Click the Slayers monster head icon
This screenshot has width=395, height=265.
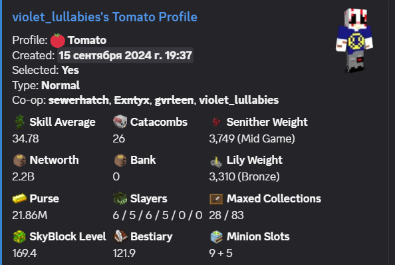(120, 198)
